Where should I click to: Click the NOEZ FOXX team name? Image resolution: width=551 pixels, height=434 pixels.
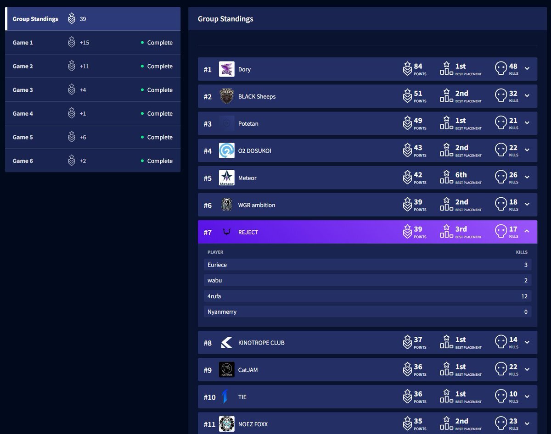pyautogui.click(x=253, y=424)
